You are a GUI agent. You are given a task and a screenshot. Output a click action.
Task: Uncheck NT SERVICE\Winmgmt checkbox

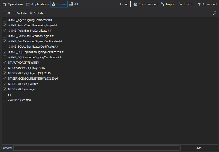(x=5, y=89)
